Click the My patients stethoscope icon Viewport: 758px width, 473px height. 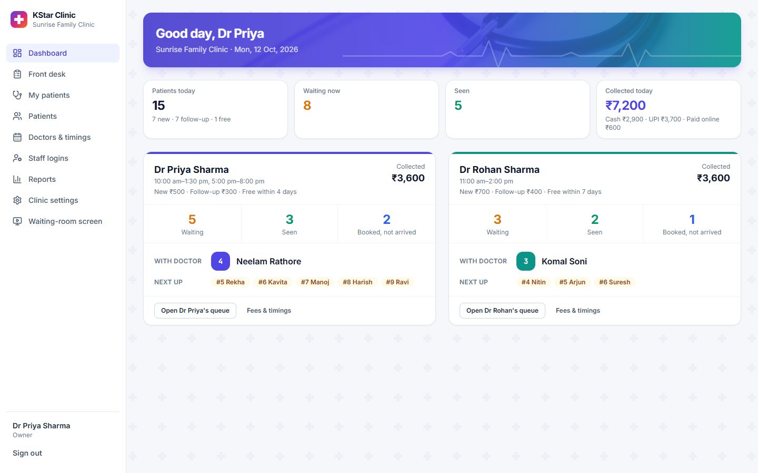coord(17,95)
